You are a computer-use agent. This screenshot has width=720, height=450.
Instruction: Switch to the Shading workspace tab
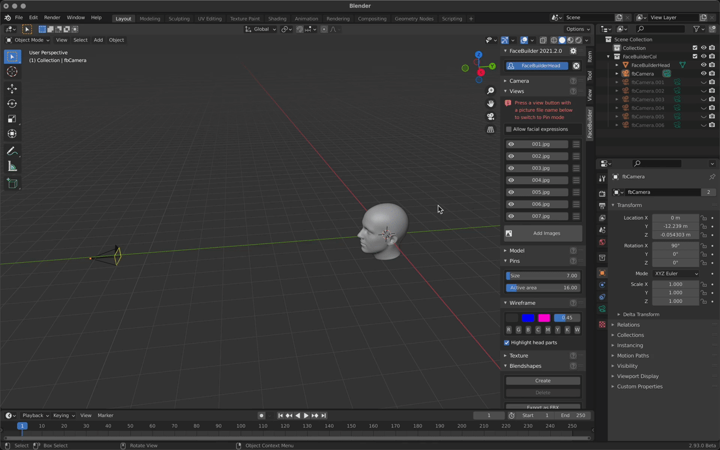(x=277, y=19)
